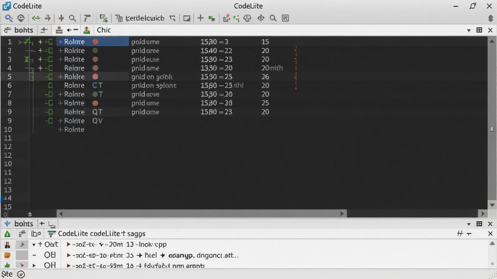Open the upper panel dropdown arrow

point(469,31)
